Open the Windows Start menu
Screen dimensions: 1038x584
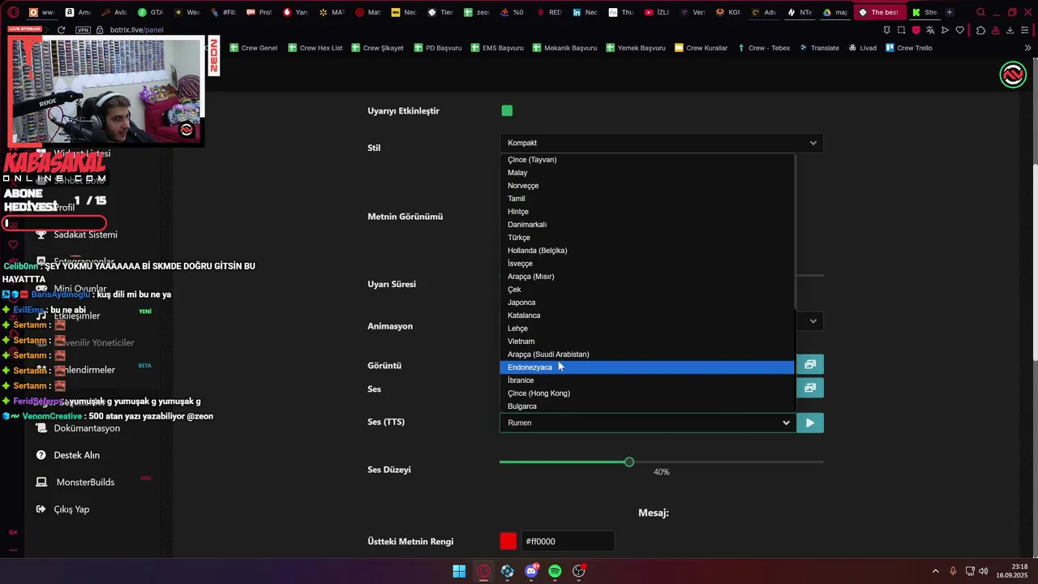(x=459, y=571)
